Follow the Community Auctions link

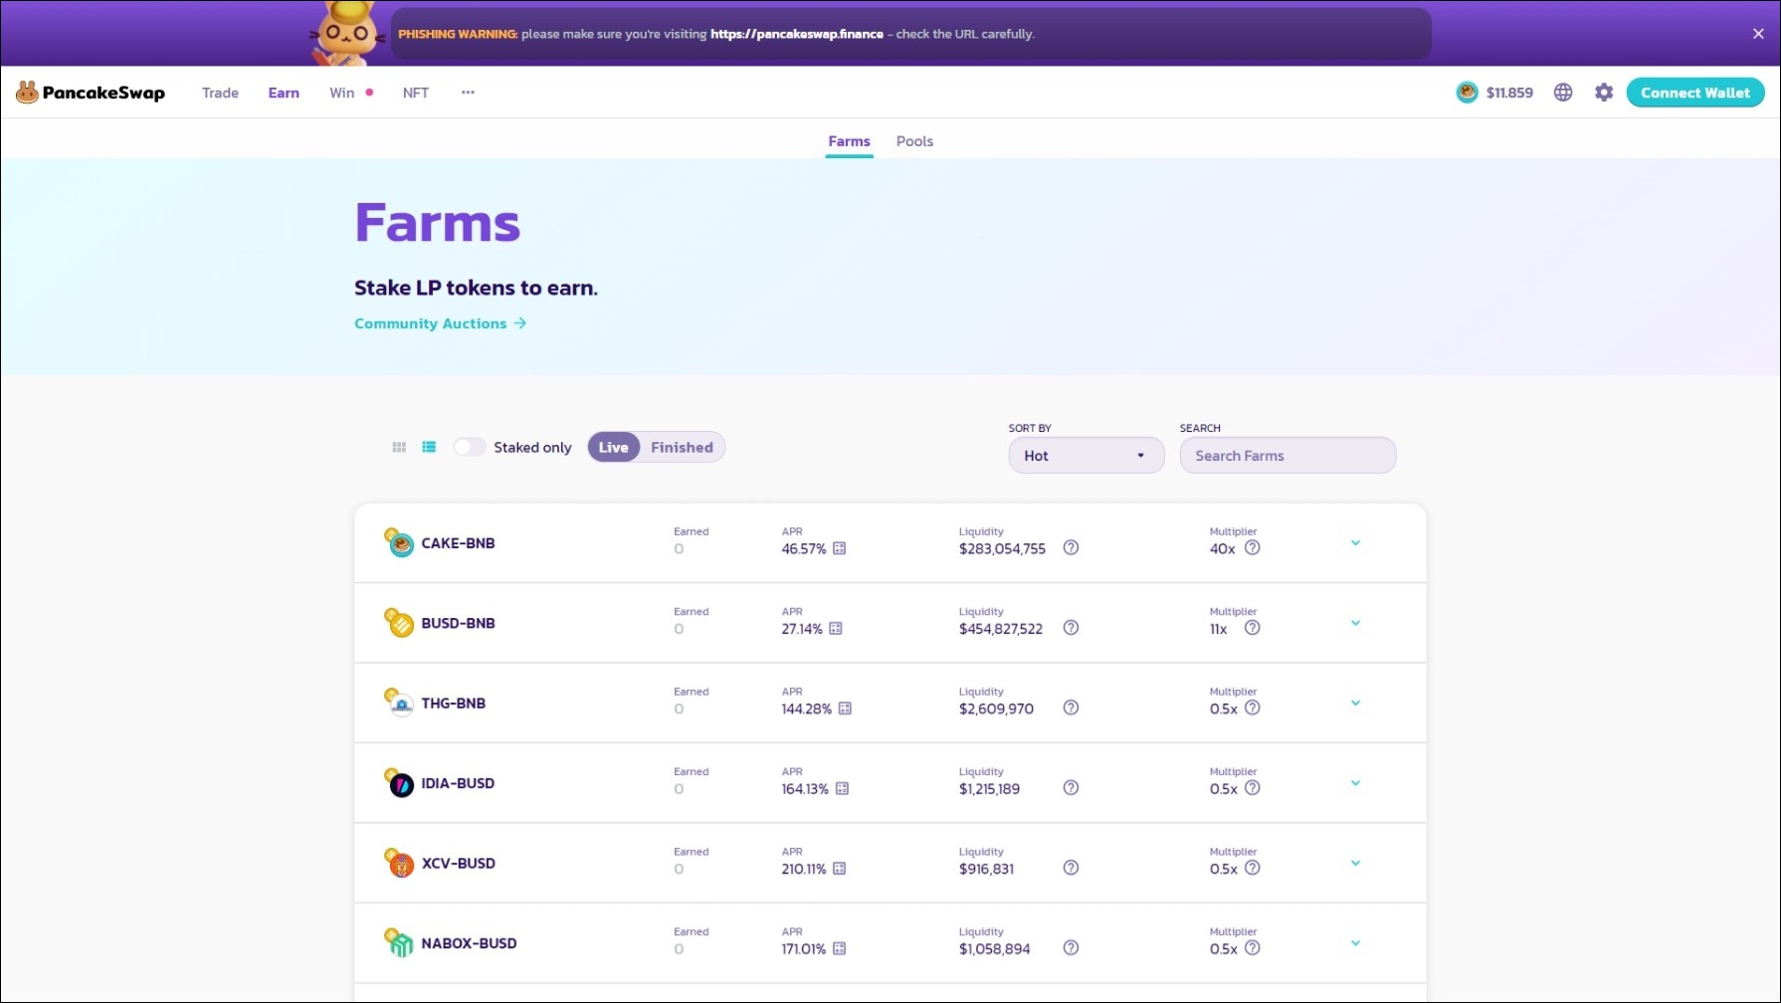point(440,323)
